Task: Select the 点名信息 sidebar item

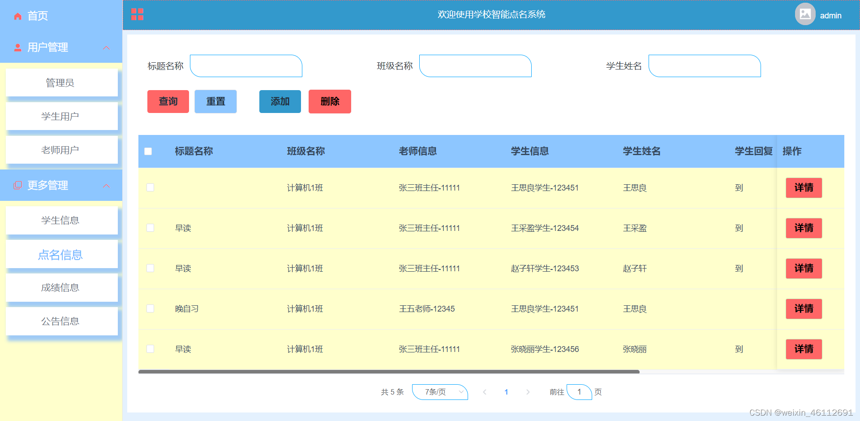Action: (x=62, y=254)
